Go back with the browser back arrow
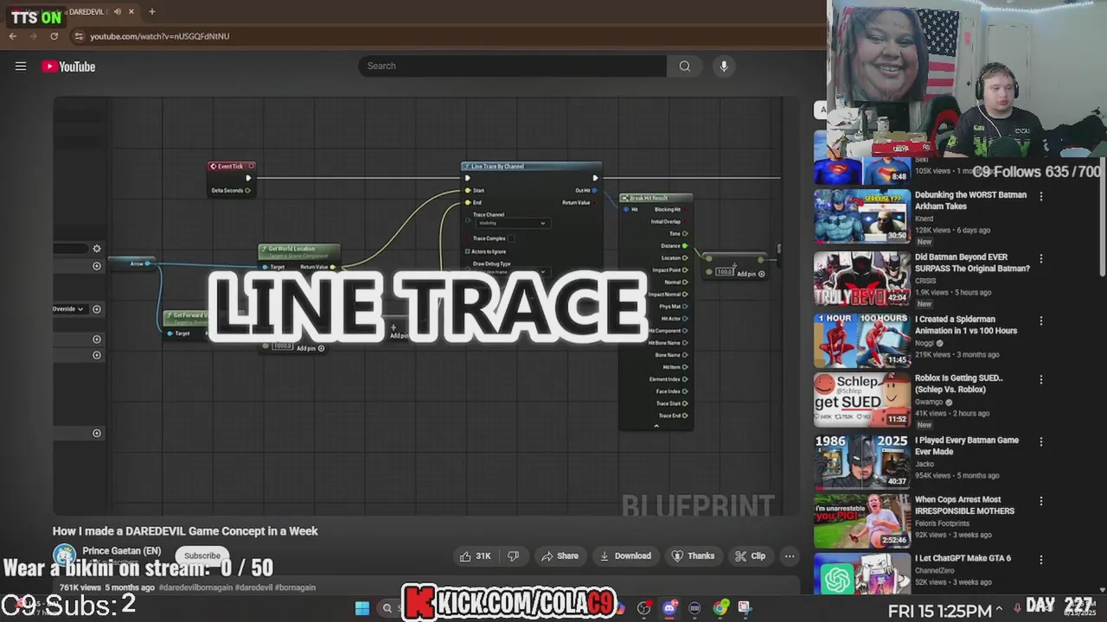1107x622 pixels. [x=13, y=36]
